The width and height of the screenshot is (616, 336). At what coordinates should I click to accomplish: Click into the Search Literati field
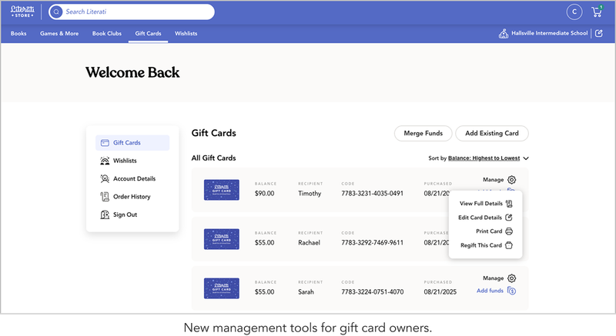tap(132, 12)
